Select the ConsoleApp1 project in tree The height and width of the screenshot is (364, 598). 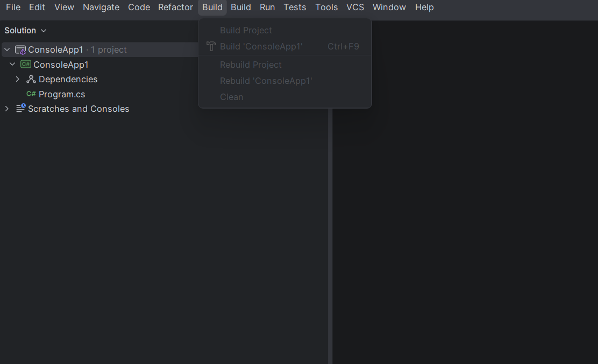(61, 65)
